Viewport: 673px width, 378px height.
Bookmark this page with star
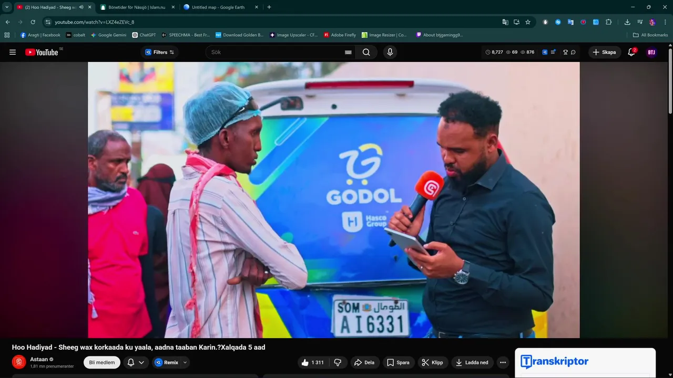[x=528, y=22]
